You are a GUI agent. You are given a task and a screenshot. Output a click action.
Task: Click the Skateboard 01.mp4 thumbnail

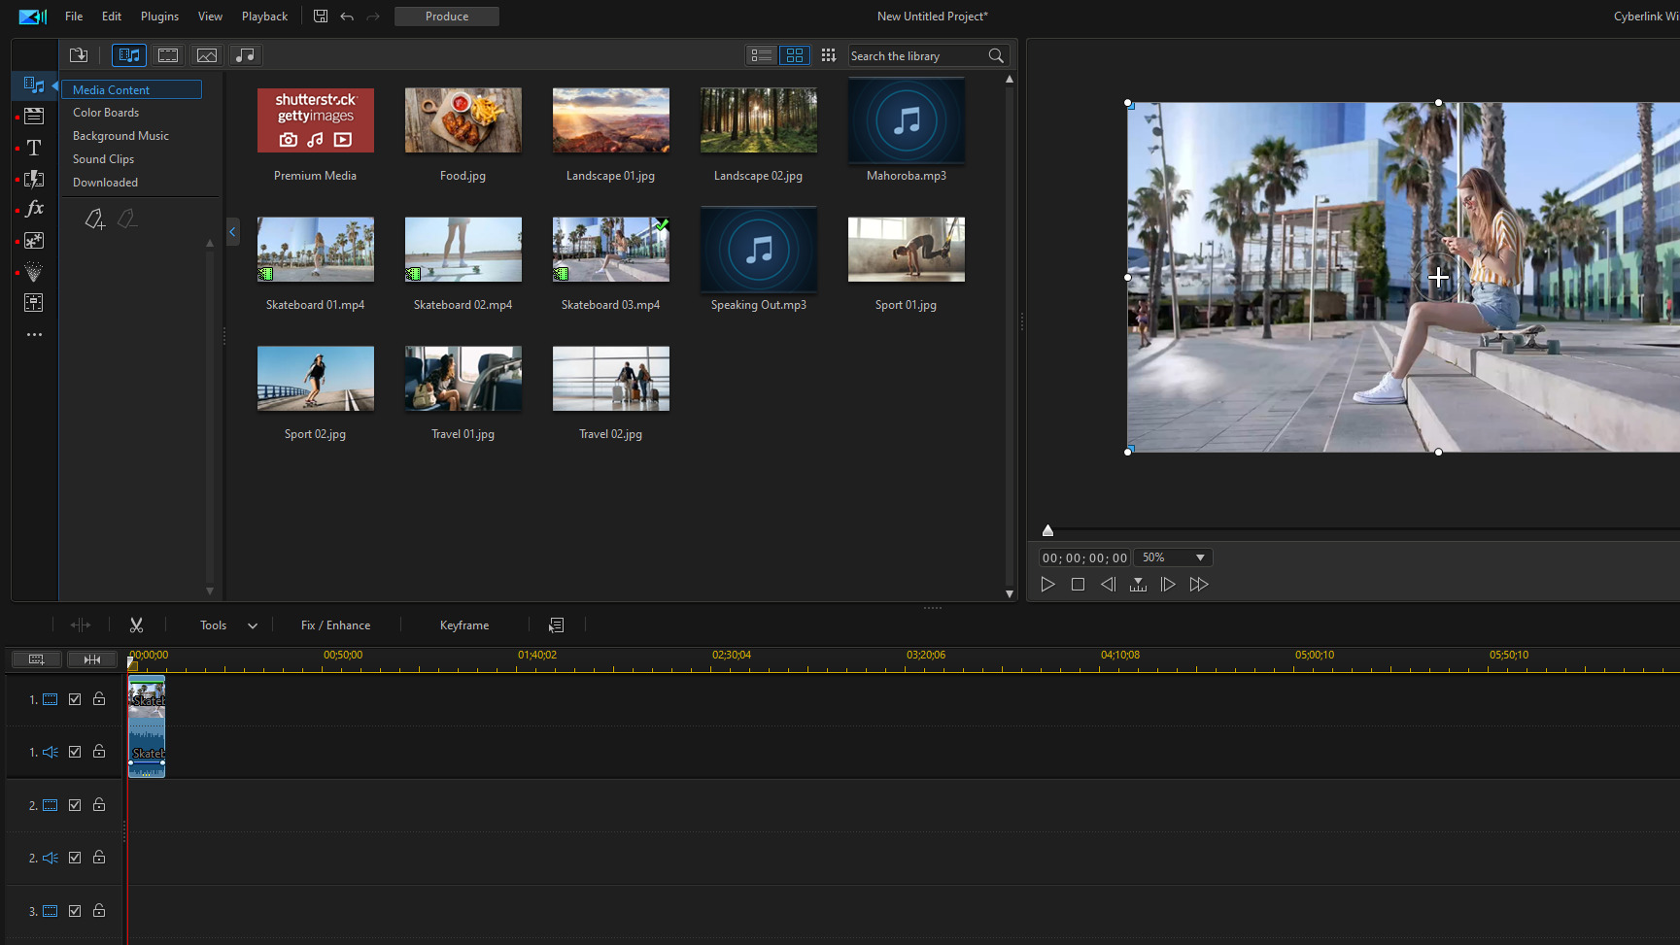tap(315, 249)
